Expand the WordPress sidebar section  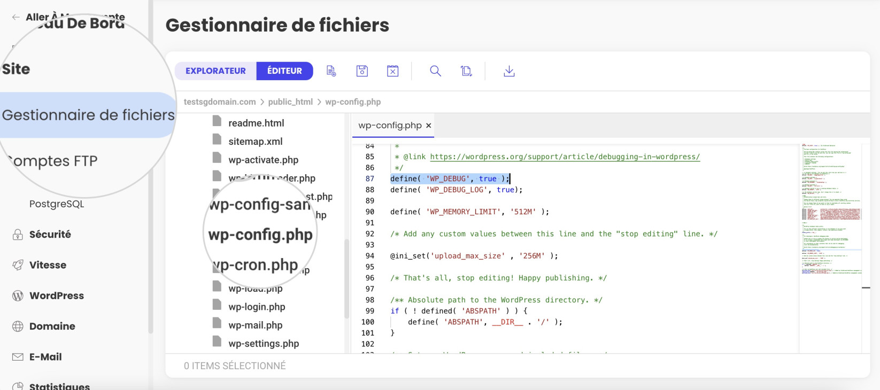[x=57, y=295]
